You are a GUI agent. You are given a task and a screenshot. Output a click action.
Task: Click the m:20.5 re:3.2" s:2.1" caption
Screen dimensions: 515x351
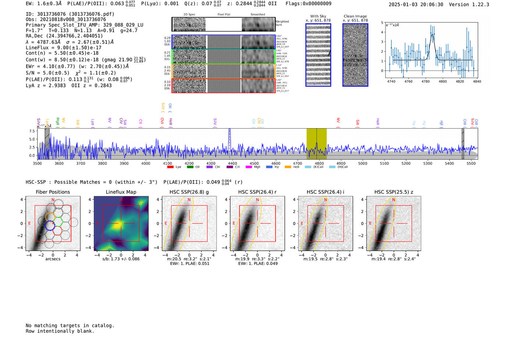[189, 259]
